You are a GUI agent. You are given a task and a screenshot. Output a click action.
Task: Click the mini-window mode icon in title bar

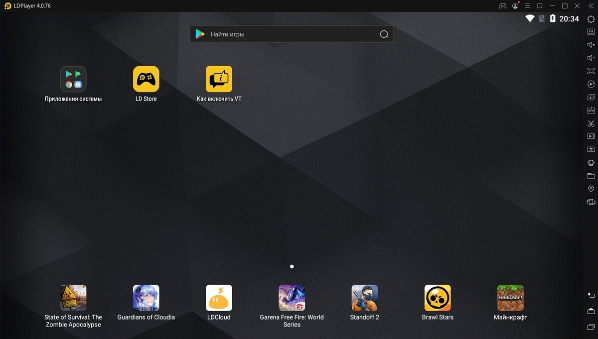[x=540, y=6]
